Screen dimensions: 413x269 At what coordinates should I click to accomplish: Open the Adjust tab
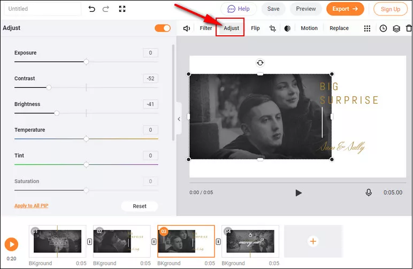[231, 28]
